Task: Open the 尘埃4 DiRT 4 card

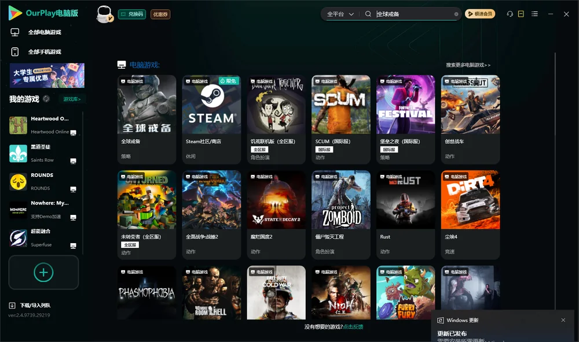Action: coord(470,215)
